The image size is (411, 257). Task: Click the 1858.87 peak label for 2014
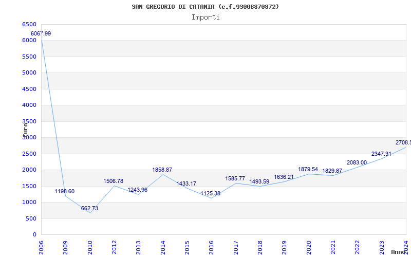coord(162,170)
